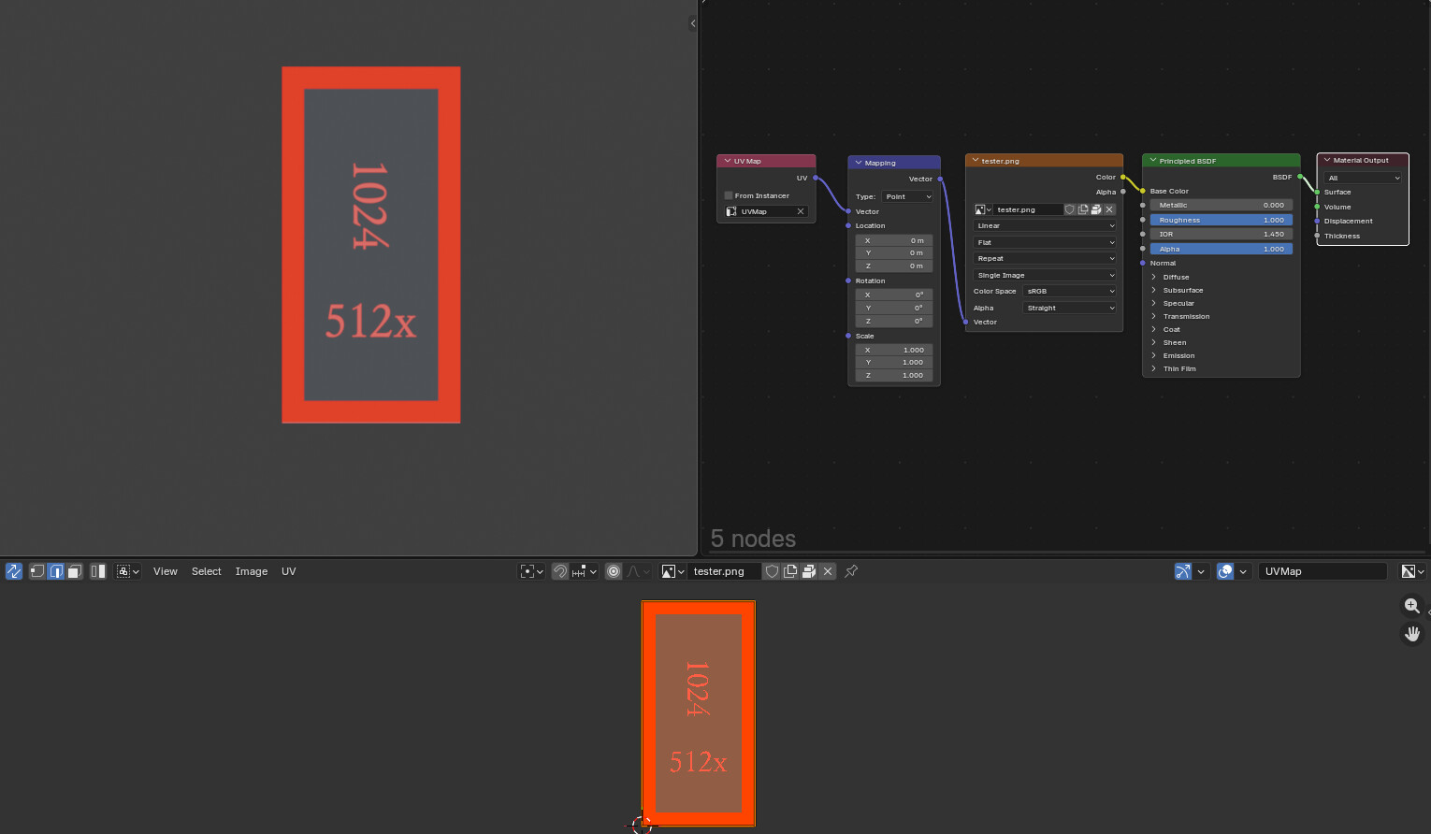The width and height of the screenshot is (1431, 834).
Task: Create new image copy in UV editor header
Action: (790, 571)
